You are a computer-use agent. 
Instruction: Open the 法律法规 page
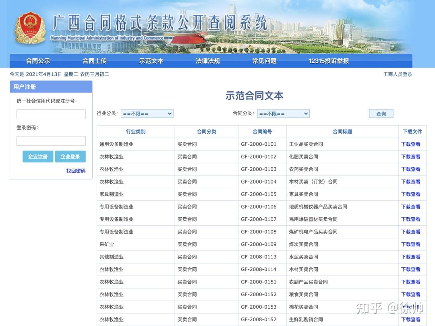coord(207,60)
